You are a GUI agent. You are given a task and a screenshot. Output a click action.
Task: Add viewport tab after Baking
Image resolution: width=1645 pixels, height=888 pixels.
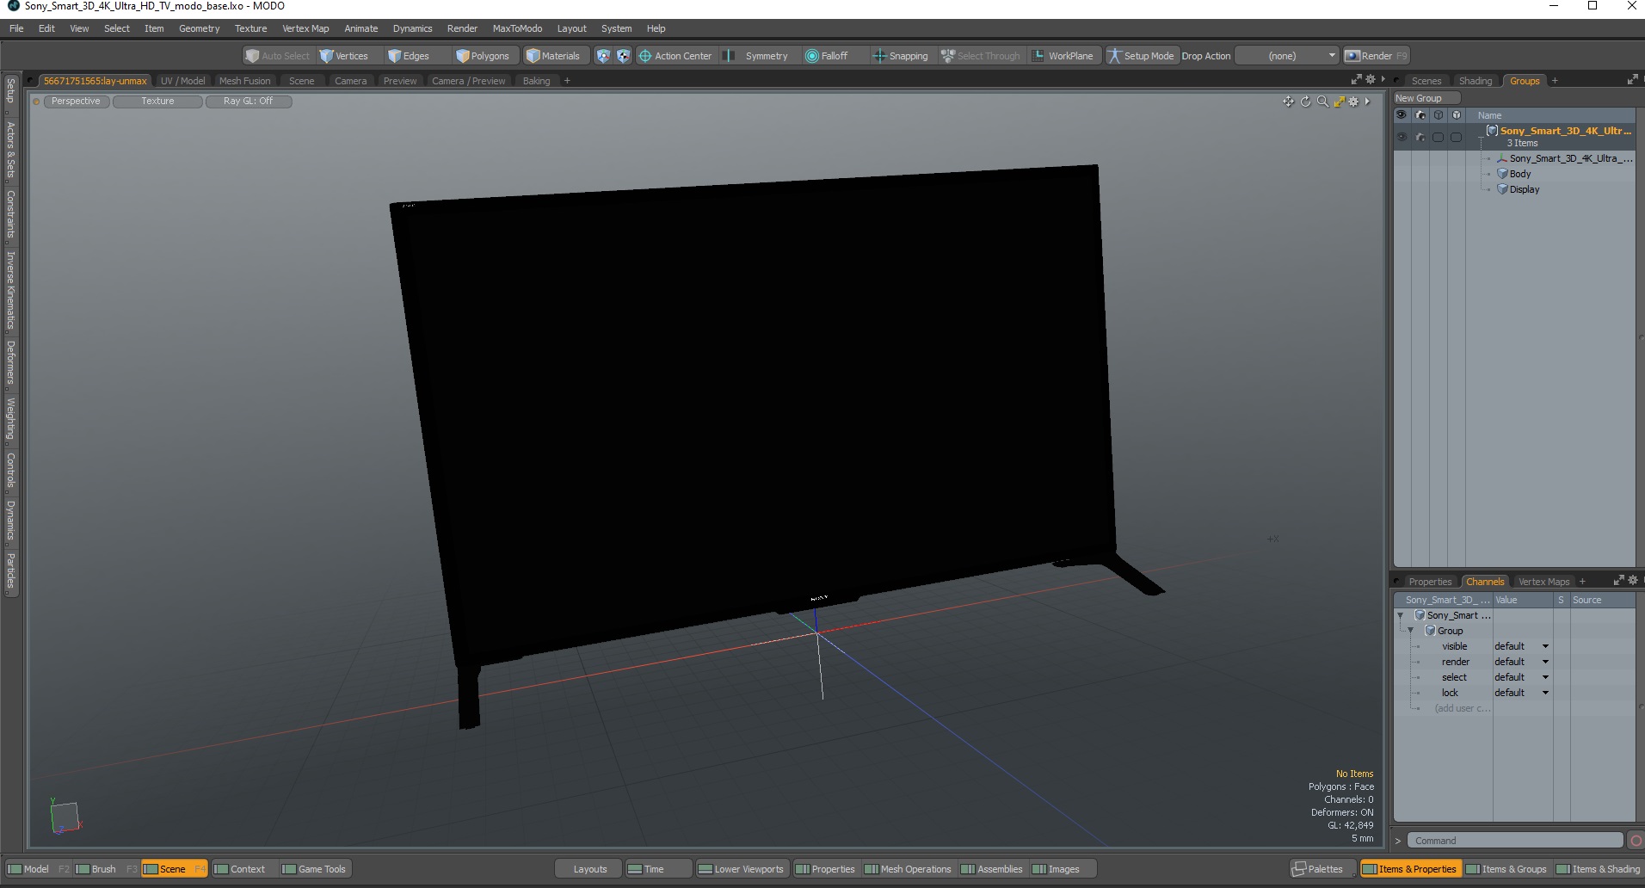click(567, 81)
